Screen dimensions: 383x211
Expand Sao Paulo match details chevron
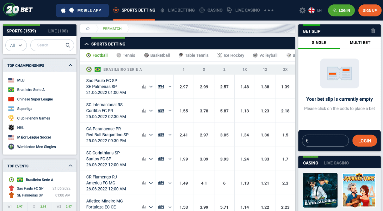coord(151,87)
